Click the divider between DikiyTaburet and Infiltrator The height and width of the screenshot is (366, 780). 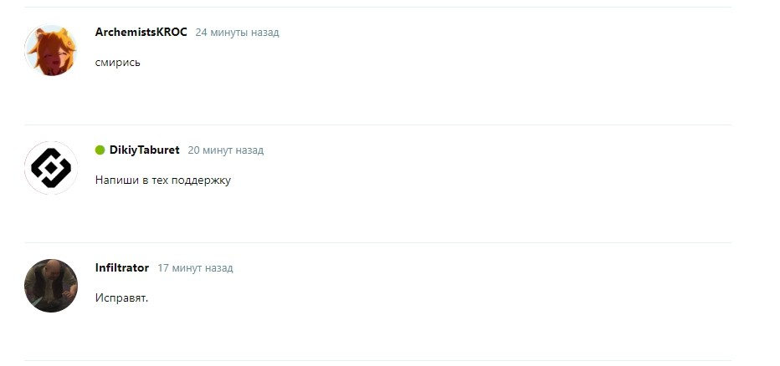(x=378, y=242)
